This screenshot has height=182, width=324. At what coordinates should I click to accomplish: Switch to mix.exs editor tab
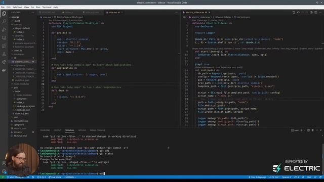click(114, 12)
